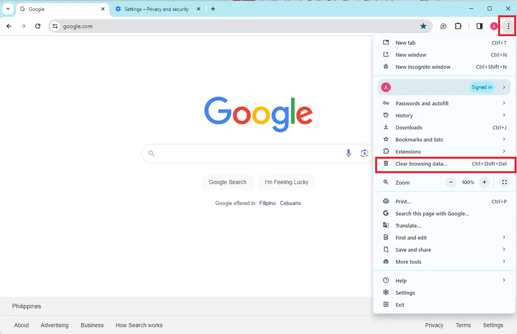Open the Business footer link
The image size is (517, 334).
click(x=92, y=325)
